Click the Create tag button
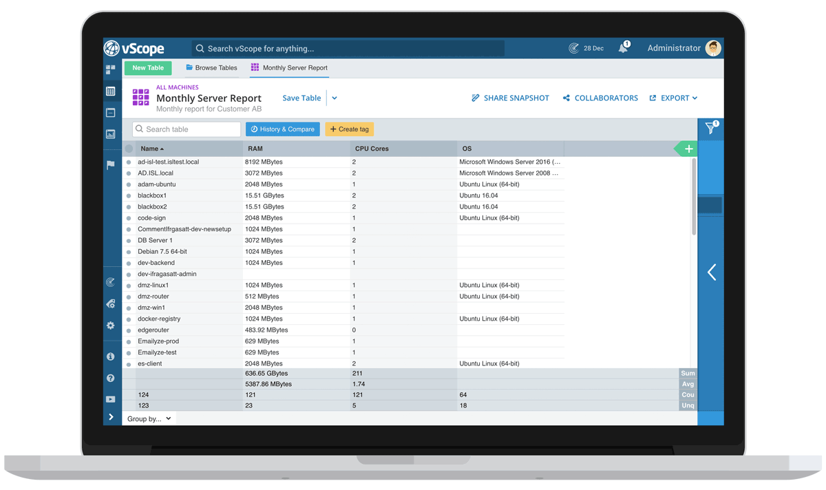The width and height of the screenshot is (826, 490). pos(349,129)
